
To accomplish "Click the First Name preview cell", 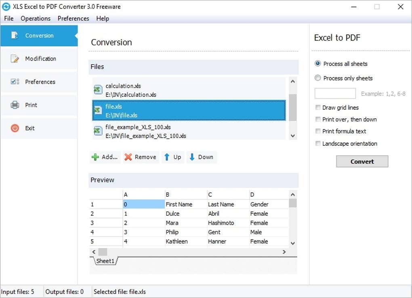I will point(186,204).
